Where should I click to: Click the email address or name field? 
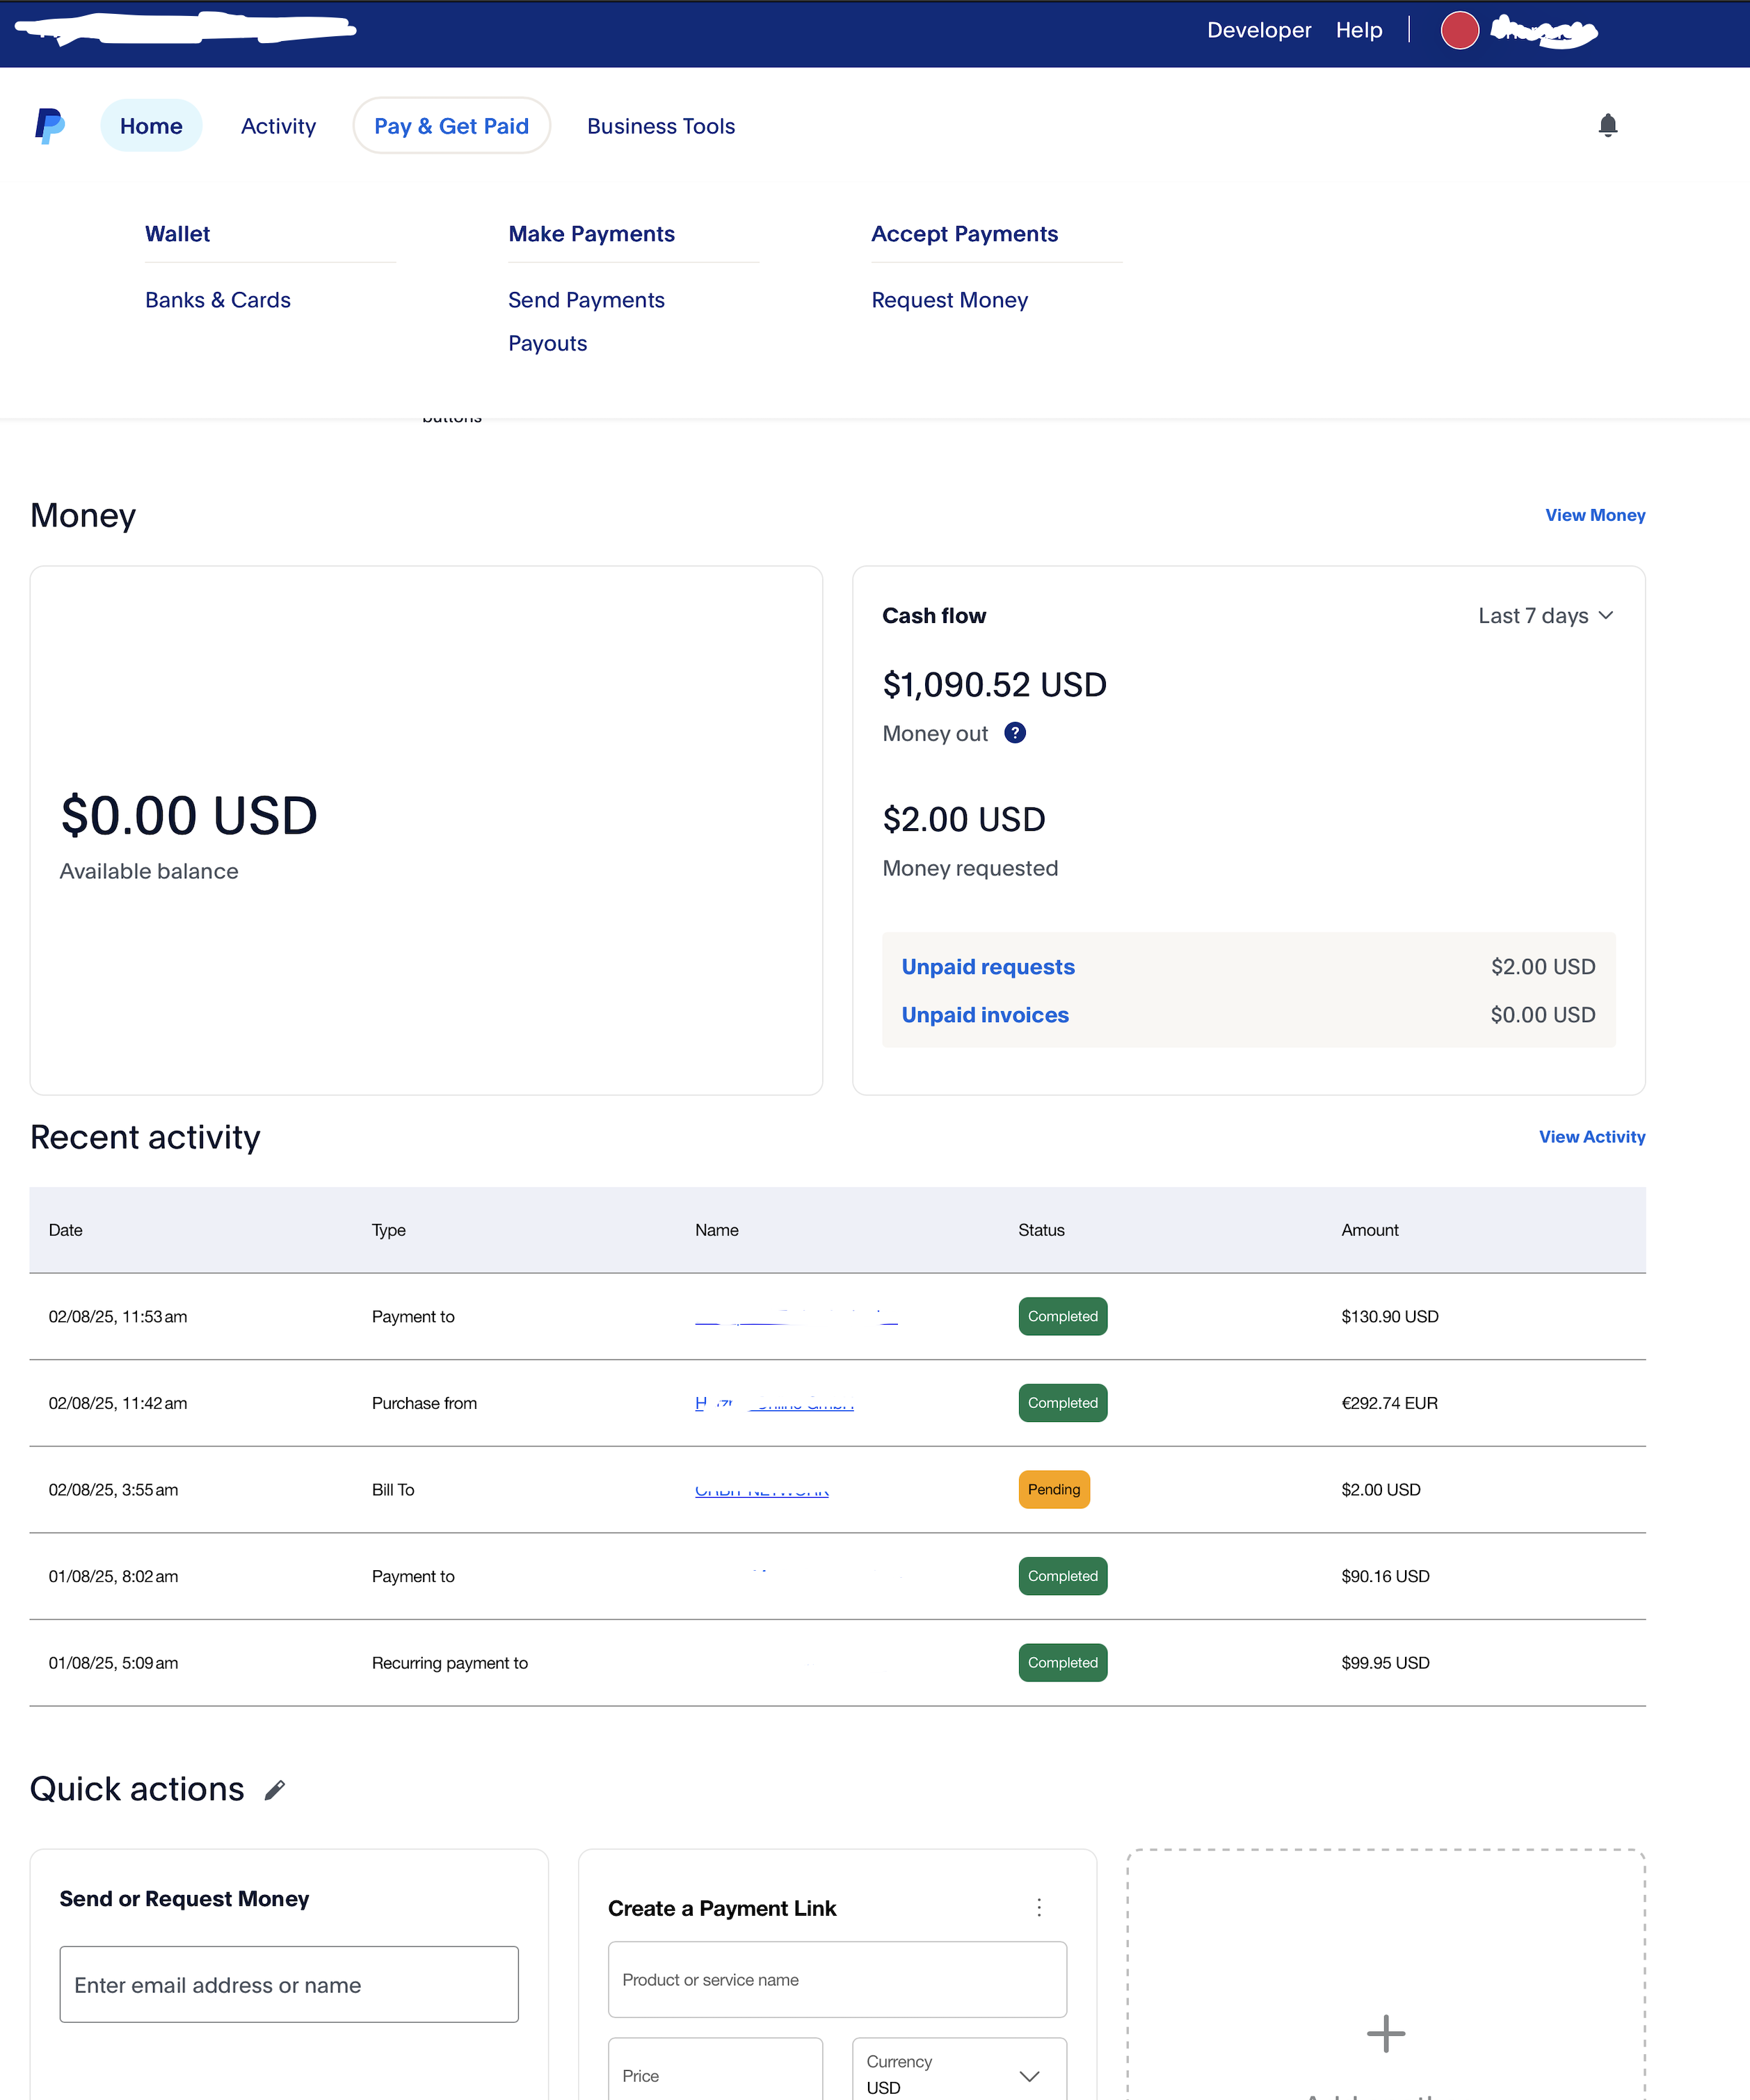pyautogui.click(x=289, y=1984)
